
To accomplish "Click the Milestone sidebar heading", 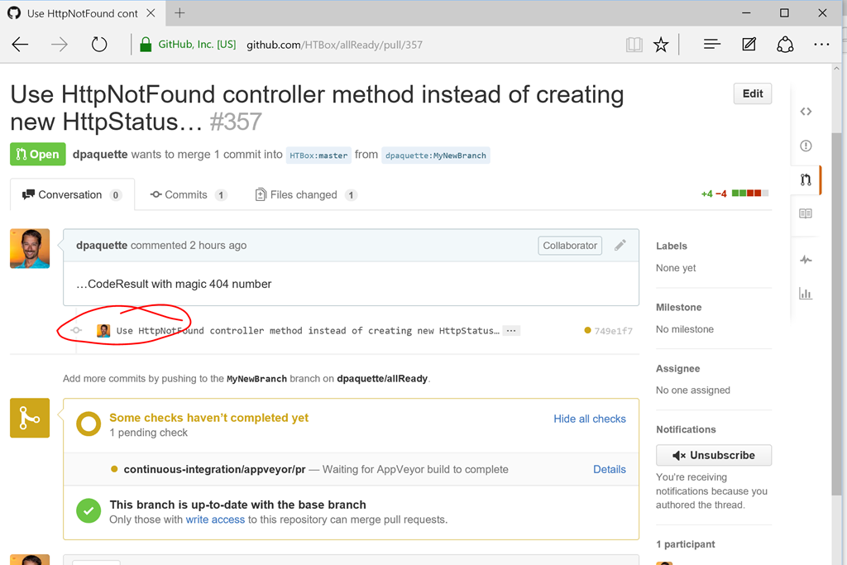I will click(678, 308).
